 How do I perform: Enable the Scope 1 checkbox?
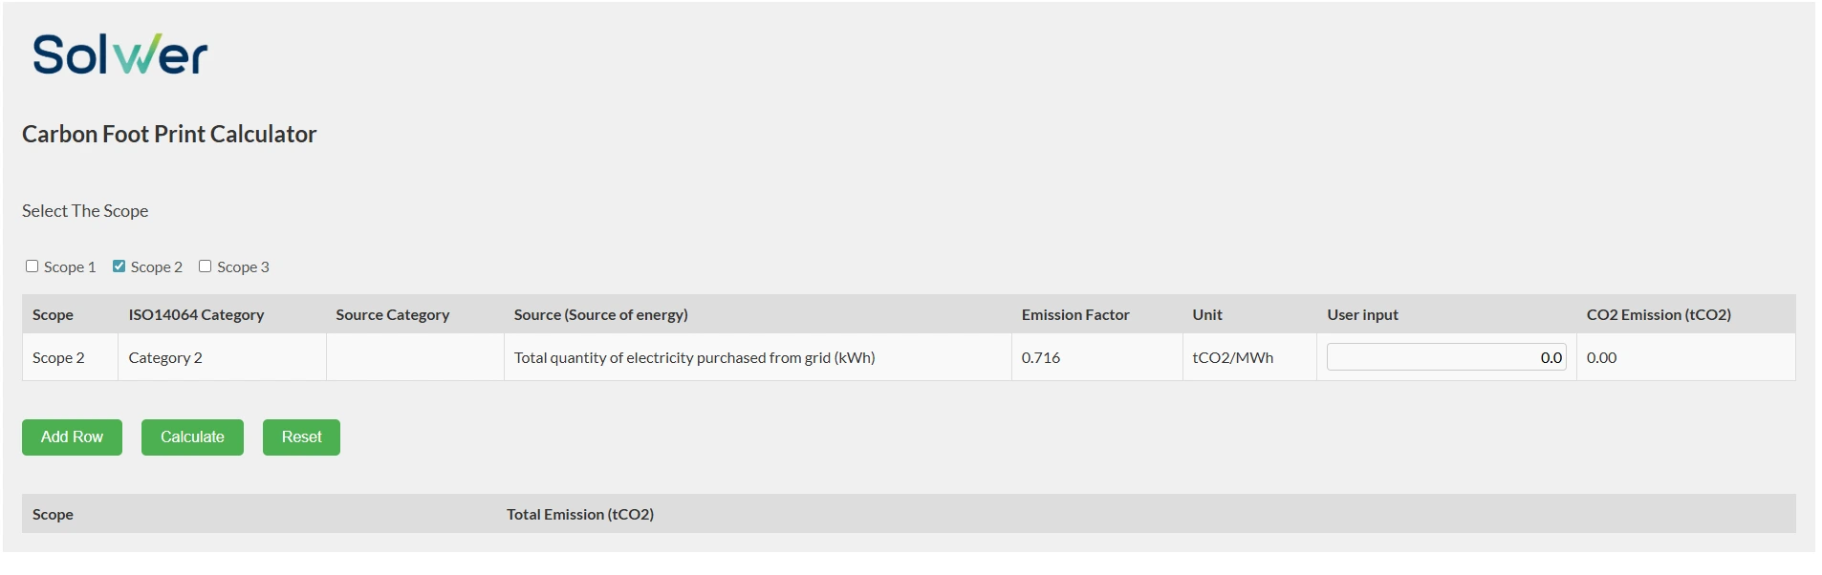(33, 266)
